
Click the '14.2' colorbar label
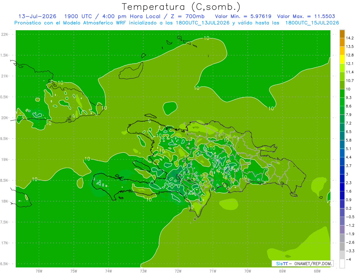[349, 38]
